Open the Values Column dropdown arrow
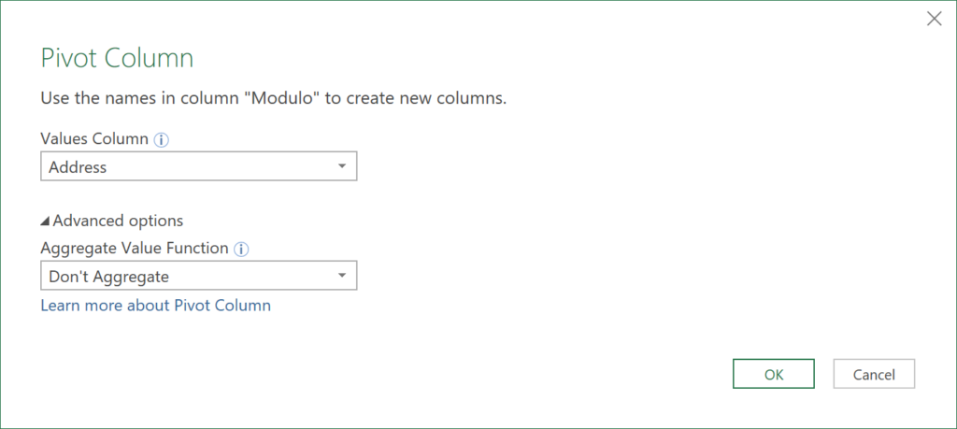Screen dimensions: 957x429 click(x=342, y=166)
